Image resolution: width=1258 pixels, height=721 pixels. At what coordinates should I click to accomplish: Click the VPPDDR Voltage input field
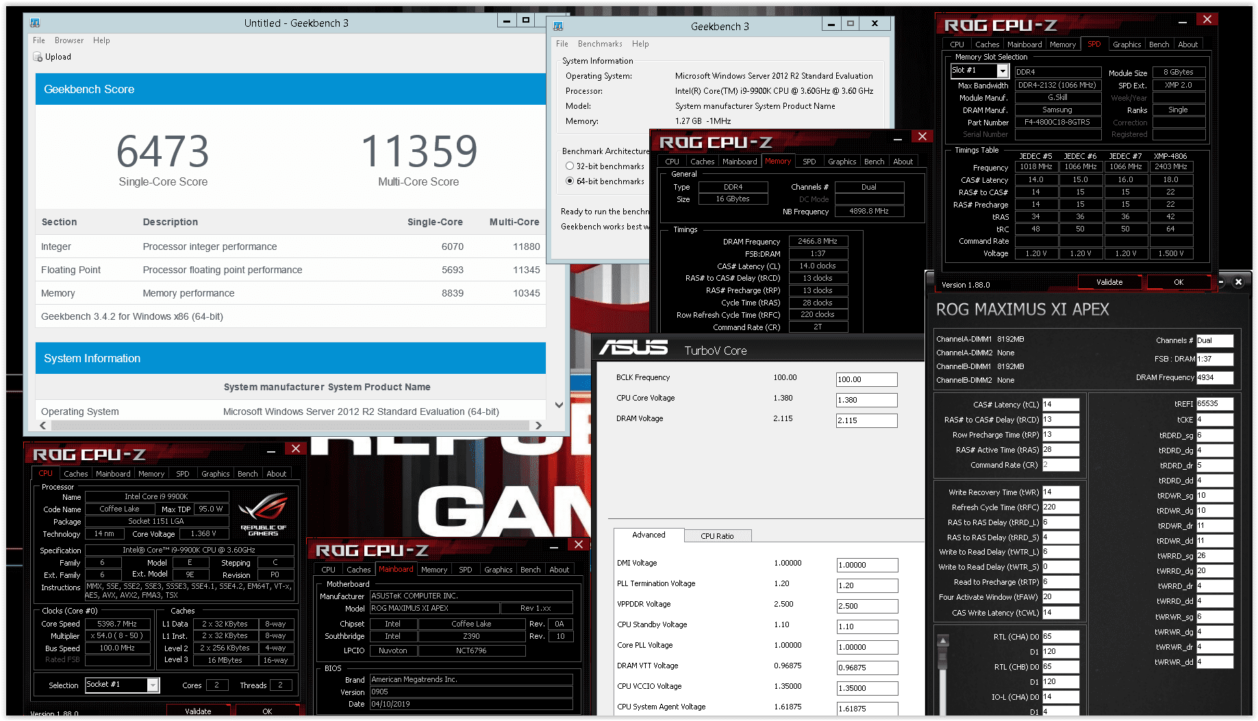pos(867,606)
